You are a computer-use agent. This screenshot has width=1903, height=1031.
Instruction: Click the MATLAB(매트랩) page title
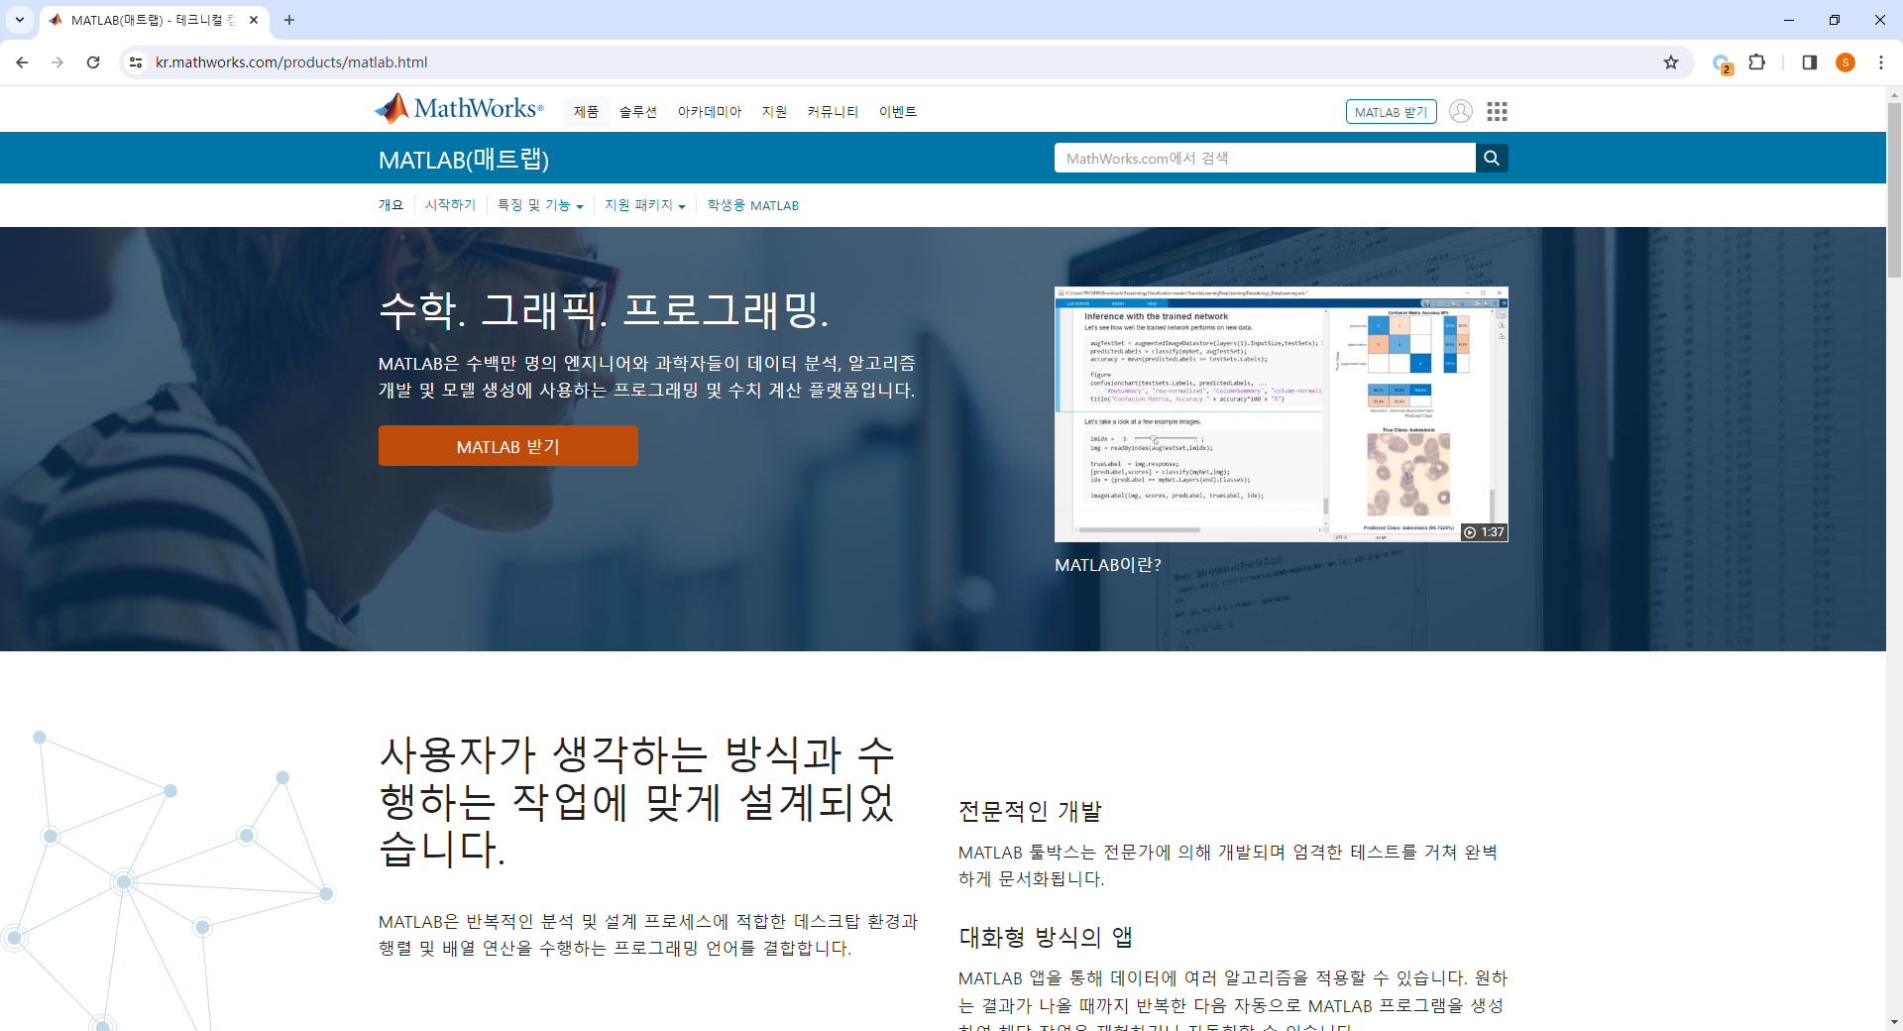[464, 159]
